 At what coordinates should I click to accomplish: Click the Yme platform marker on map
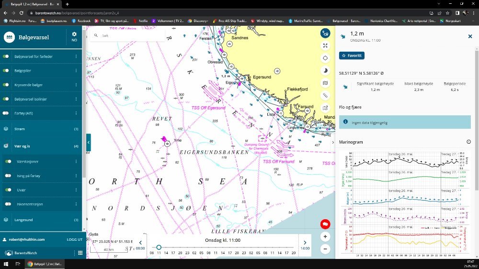pos(167,144)
